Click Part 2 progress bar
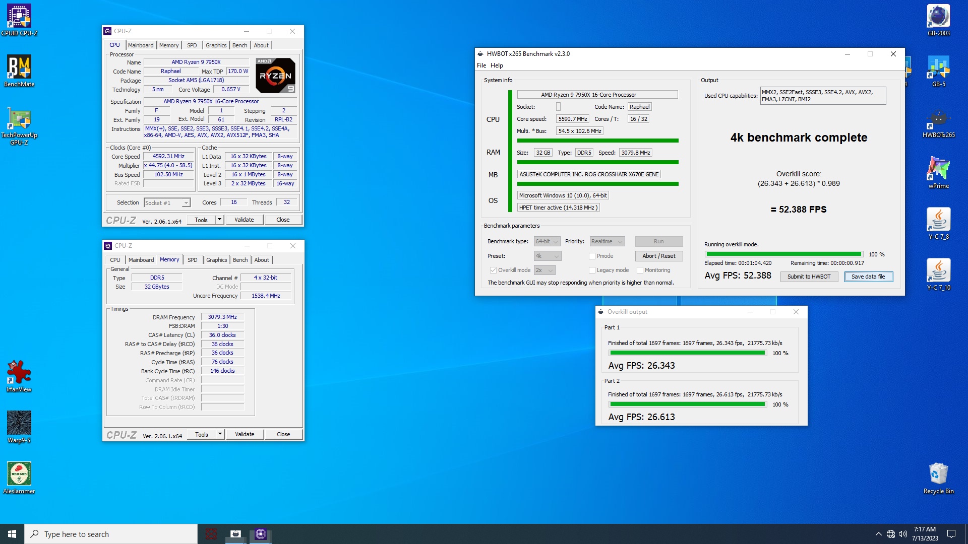The height and width of the screenshot is (544, 968). [687, 404]
